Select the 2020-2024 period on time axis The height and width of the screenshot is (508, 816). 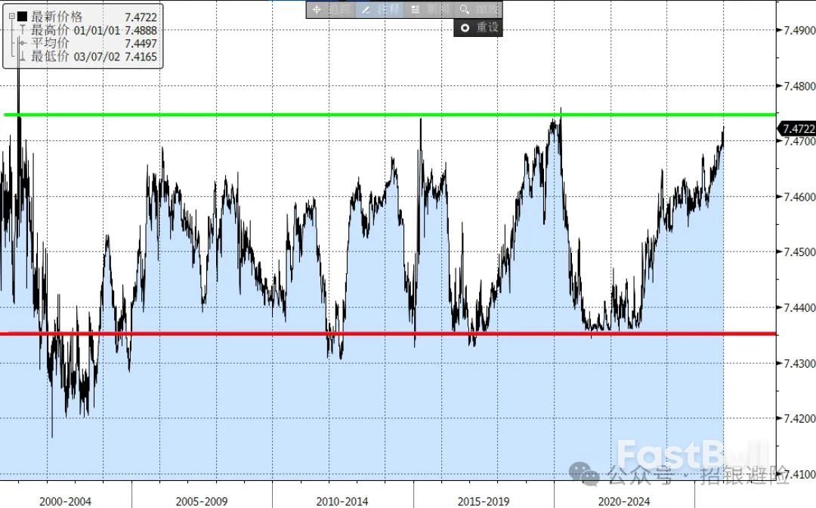click(x=623, y=501)
